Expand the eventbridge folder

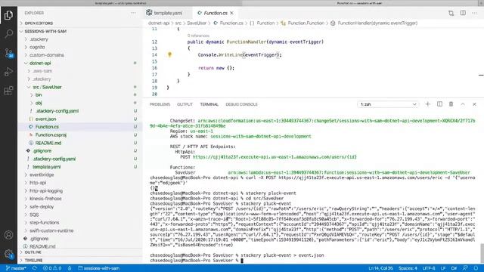pyautogui.click(x=42, y=175)
